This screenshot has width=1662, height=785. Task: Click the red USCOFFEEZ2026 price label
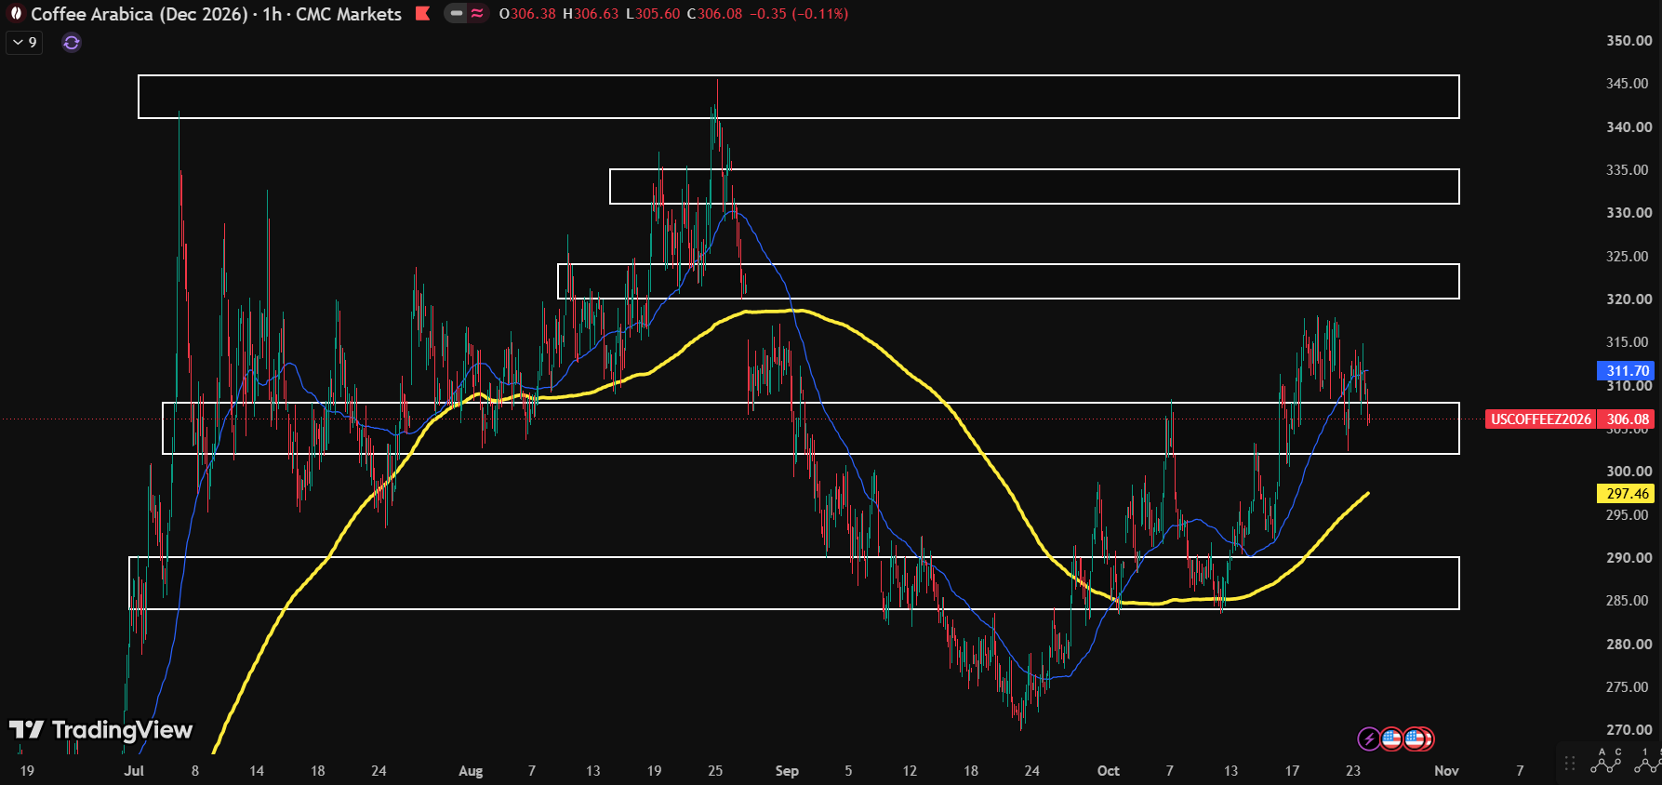(1540, 419)
